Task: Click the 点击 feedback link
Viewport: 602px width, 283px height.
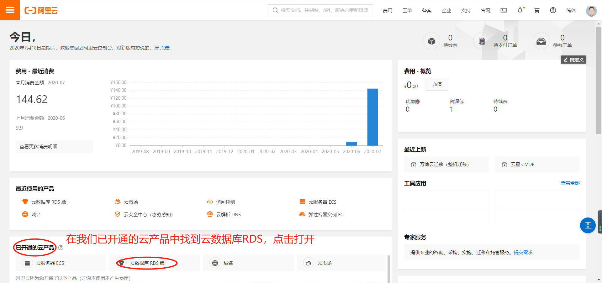Action: pos(165,48)
